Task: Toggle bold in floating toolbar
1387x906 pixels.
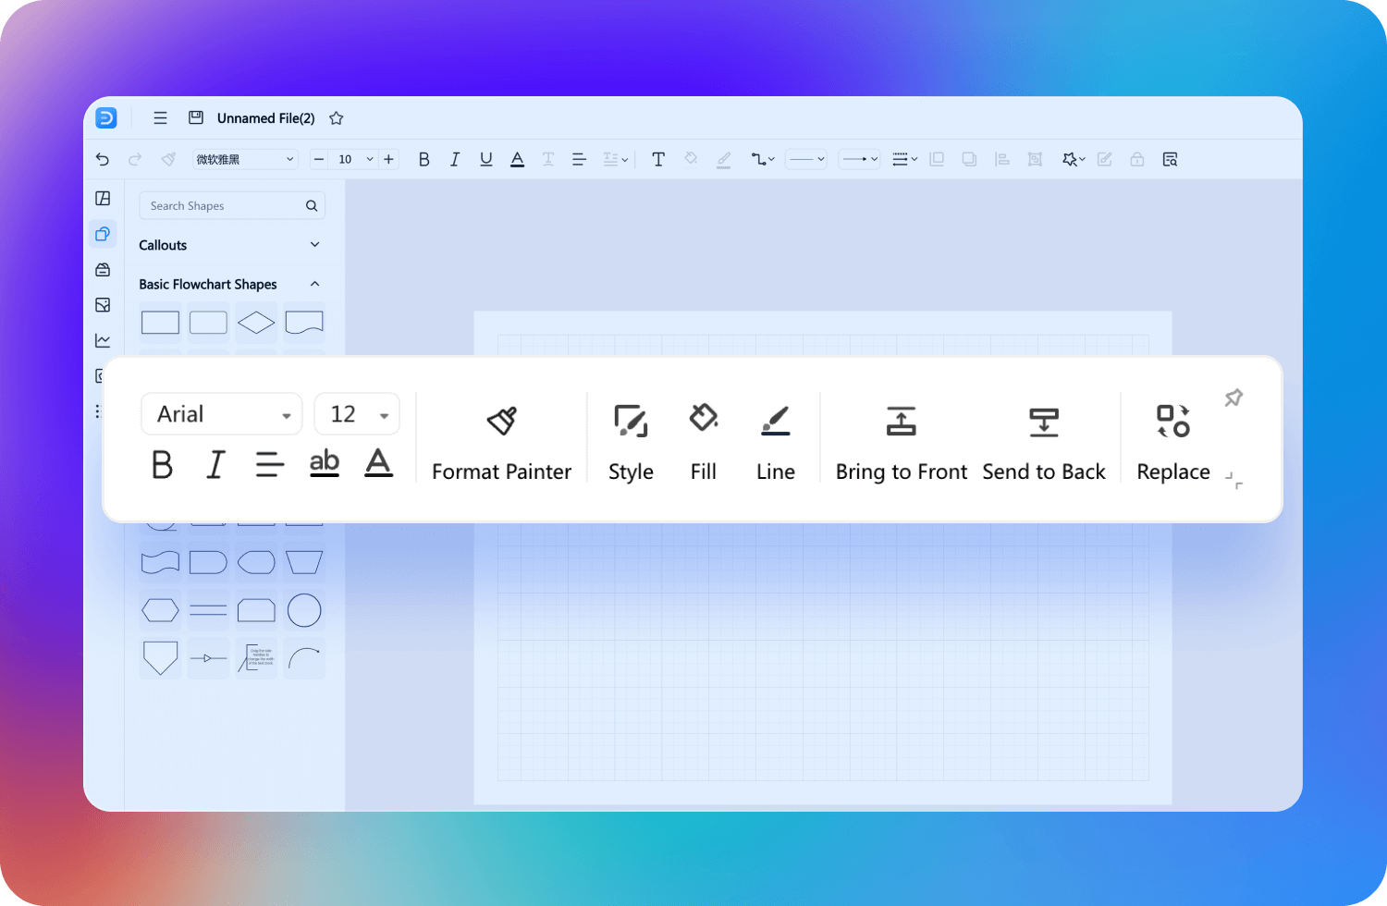Action: point(162,464)
